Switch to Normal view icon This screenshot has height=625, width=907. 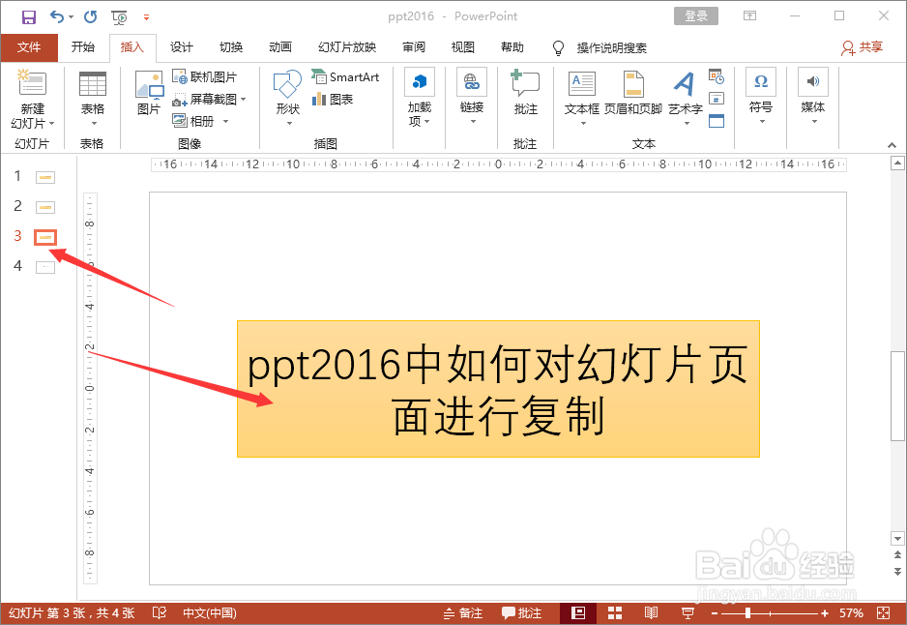click(x=578, y=612)
